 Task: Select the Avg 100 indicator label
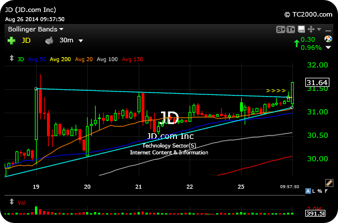[x=107, y=59]
